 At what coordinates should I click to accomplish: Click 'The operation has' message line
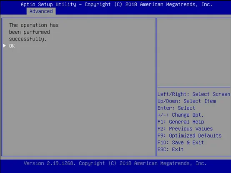tap(34, 25)
